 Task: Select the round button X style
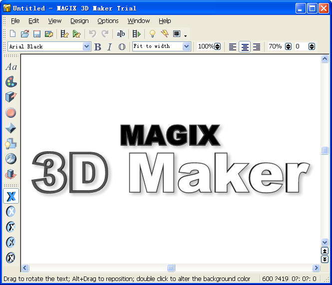pyautogui.click(x=11, y=212)
